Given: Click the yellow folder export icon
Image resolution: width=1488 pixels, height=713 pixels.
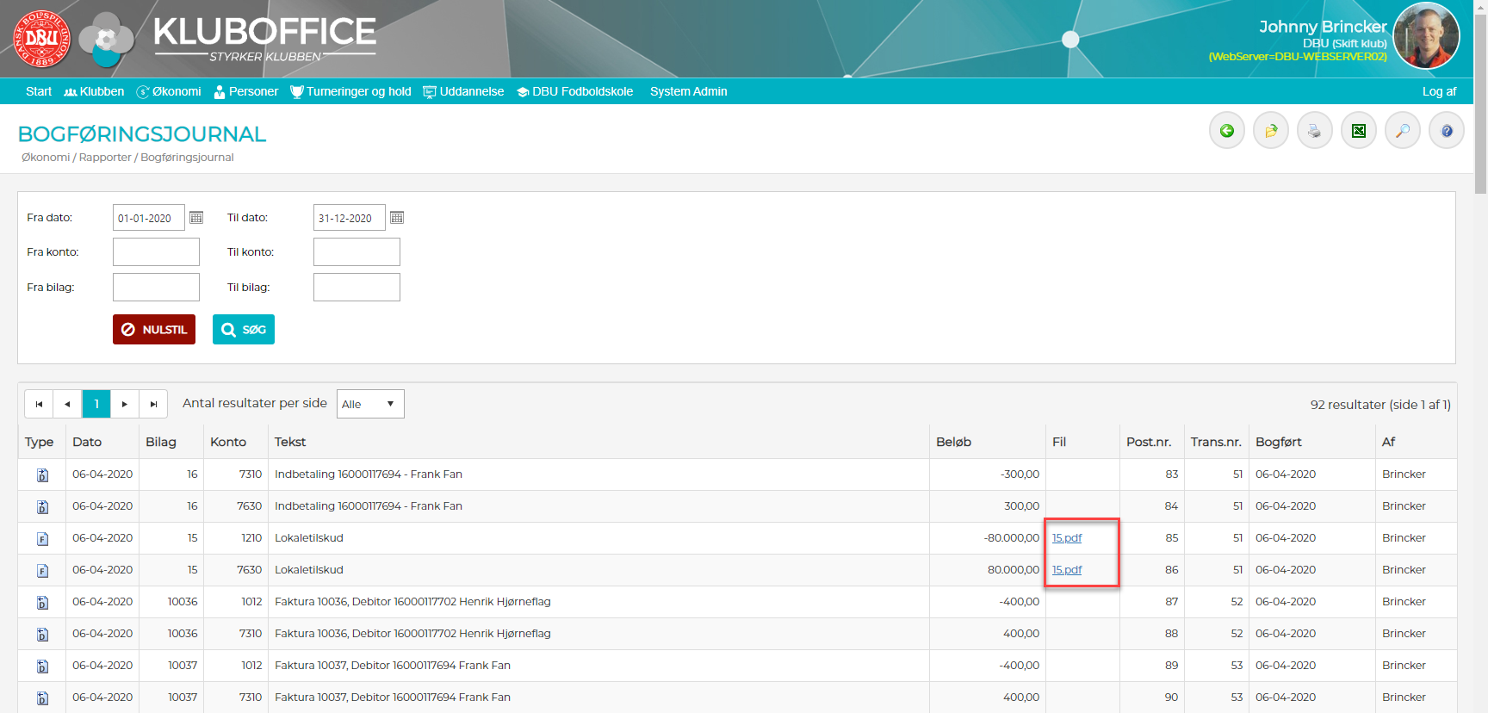Looking at the screenshot, I should coord(1270,131).
